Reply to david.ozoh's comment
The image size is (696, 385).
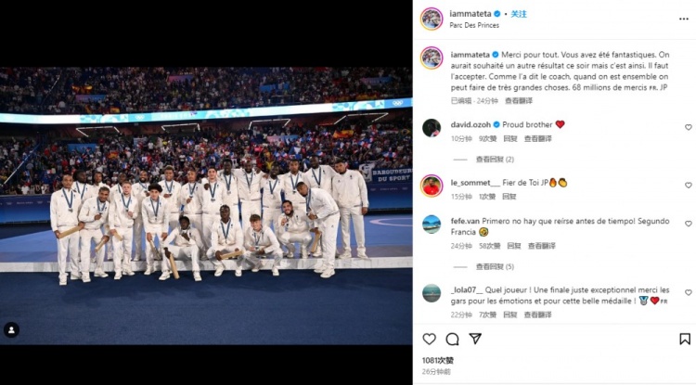510,139
